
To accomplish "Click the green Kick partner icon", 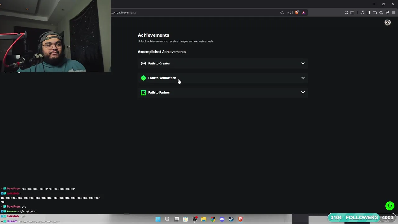I will point(143,92).
